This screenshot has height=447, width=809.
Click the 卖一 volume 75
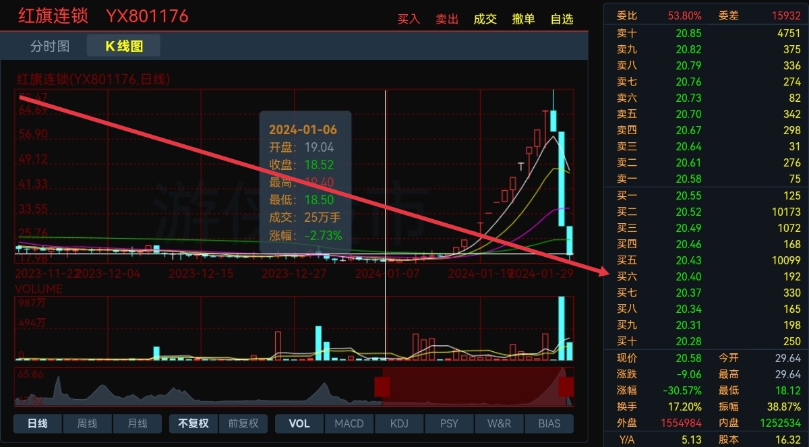point(794,179)
